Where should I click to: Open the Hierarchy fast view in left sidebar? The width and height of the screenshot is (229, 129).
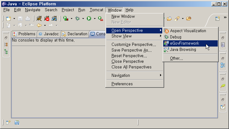click(x=6, y=52)
